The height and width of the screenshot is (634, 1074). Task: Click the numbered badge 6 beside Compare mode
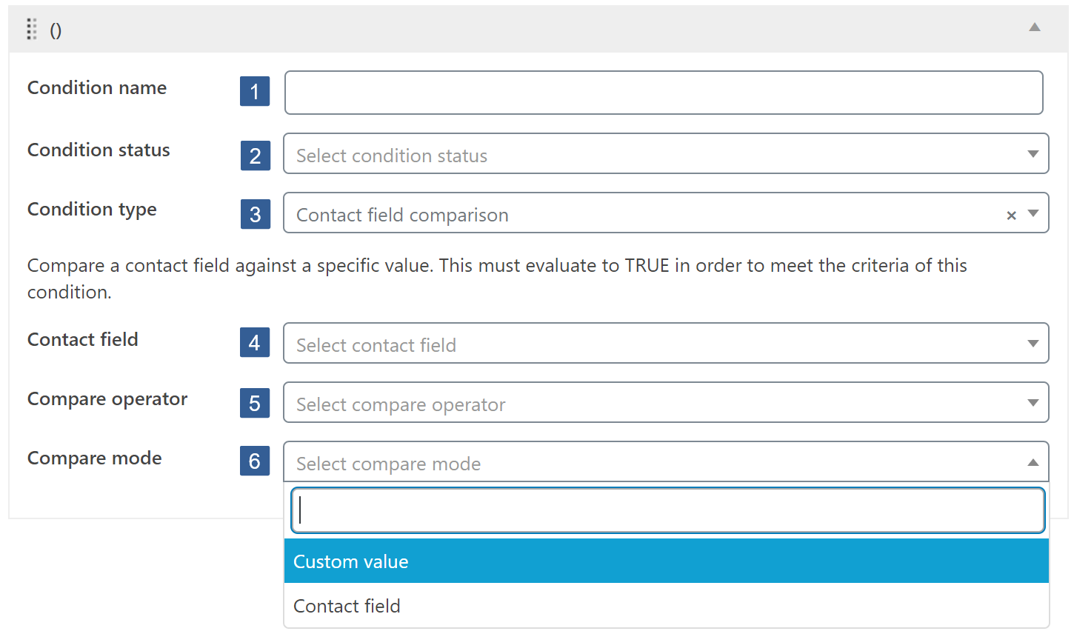(x=254, y=461)
